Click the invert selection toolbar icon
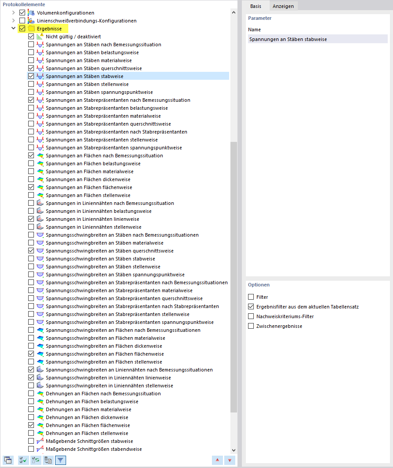 36,460
